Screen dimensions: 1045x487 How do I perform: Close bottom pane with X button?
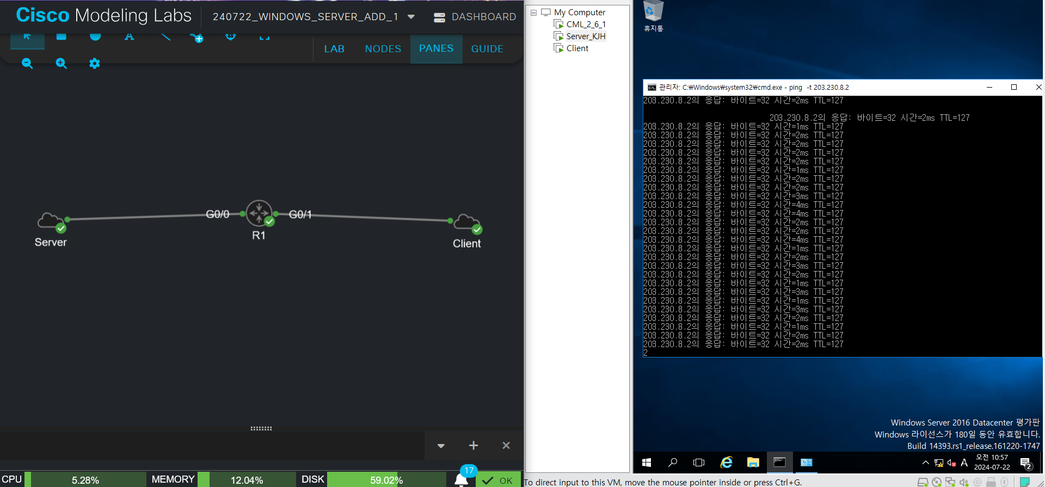coord(506,446)
